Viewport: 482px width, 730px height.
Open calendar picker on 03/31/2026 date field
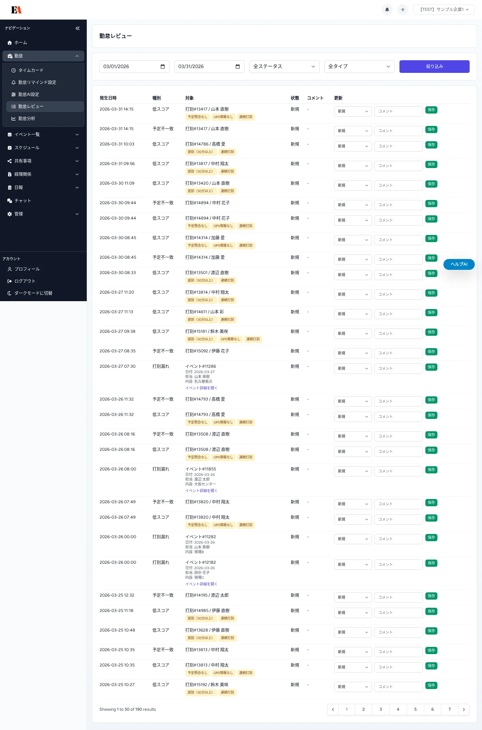tap(238, 67)
